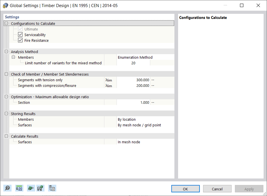Click the 0.00 units and decimals icon
Screen dimensions: 267x196
tap(19, 188)
